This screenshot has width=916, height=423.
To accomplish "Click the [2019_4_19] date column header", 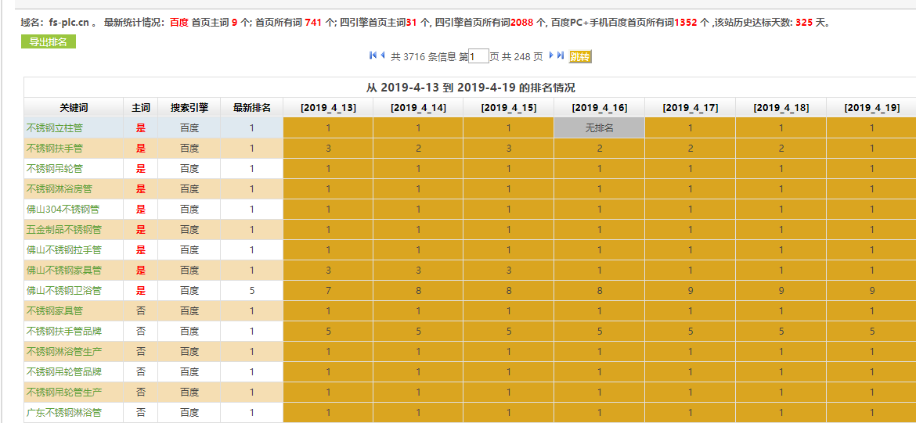I will point(871,108).
